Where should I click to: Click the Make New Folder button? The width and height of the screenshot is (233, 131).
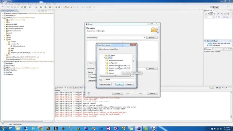coord(105,84)
